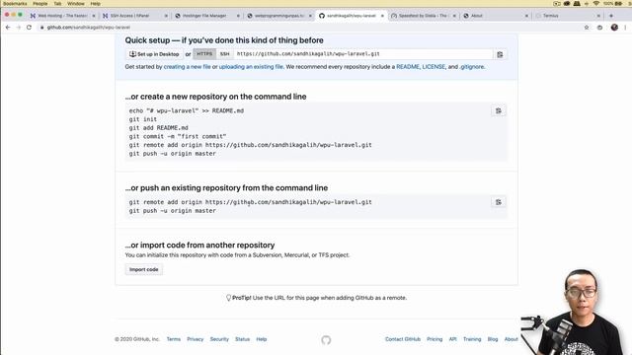The width and height of the screenshot is (632, 355).
Task: Click the repository URL text field
Action: coord(363,54)
